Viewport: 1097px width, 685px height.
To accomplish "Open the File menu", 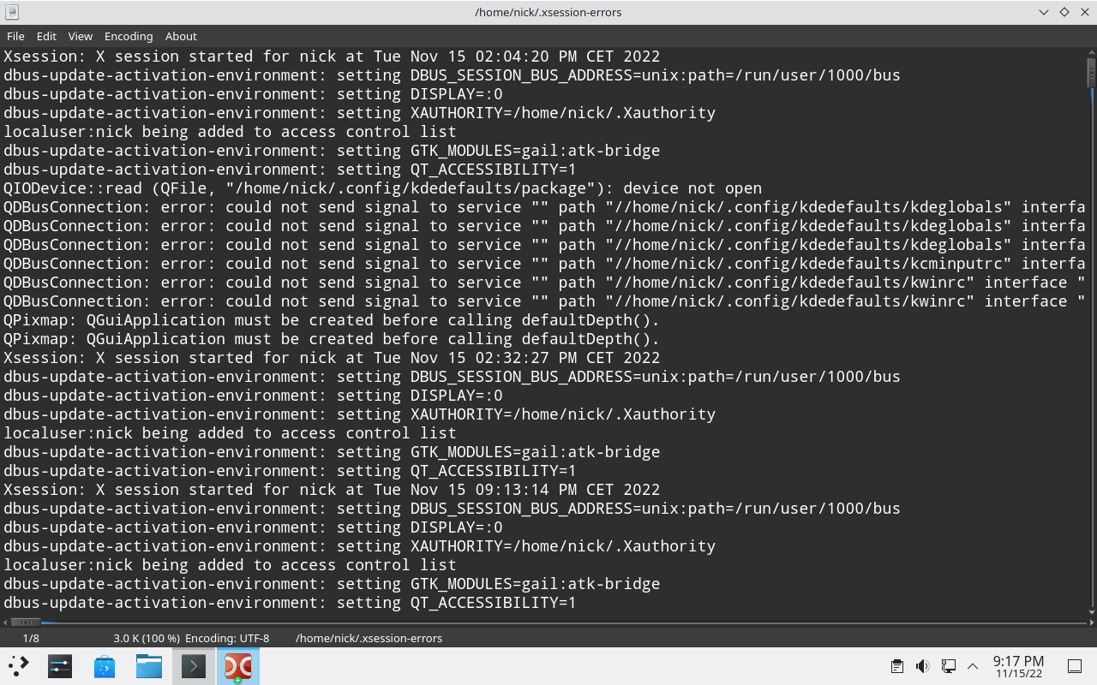I will pos(15,36).
